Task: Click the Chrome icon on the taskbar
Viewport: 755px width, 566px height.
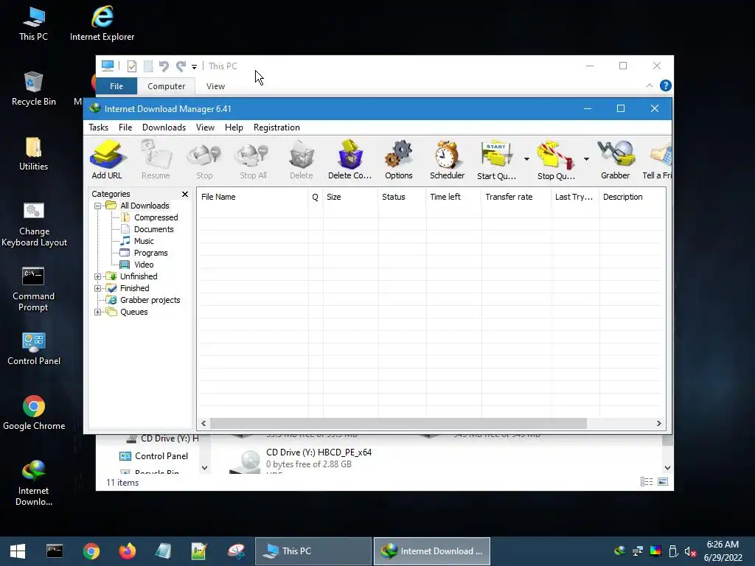Action: pyautogui.click(x=91, y=551)
